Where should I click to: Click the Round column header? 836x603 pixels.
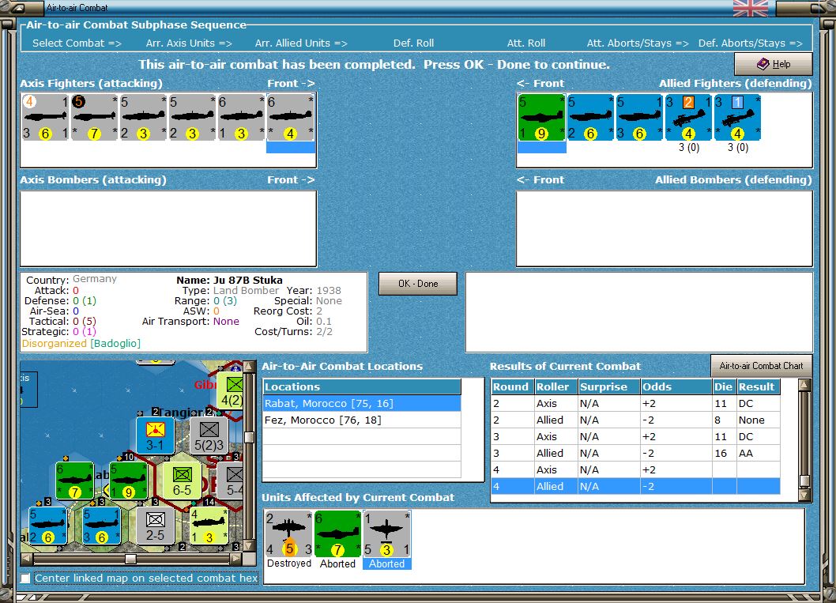[x=512, y=386]
